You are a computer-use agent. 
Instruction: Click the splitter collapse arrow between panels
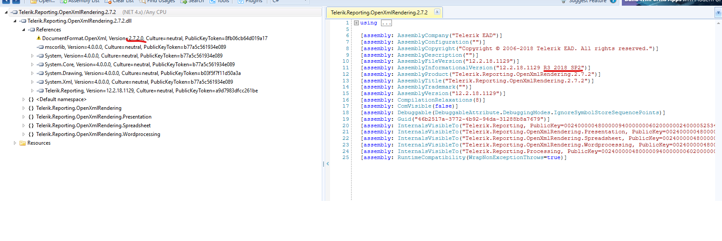tap(327, 164)
